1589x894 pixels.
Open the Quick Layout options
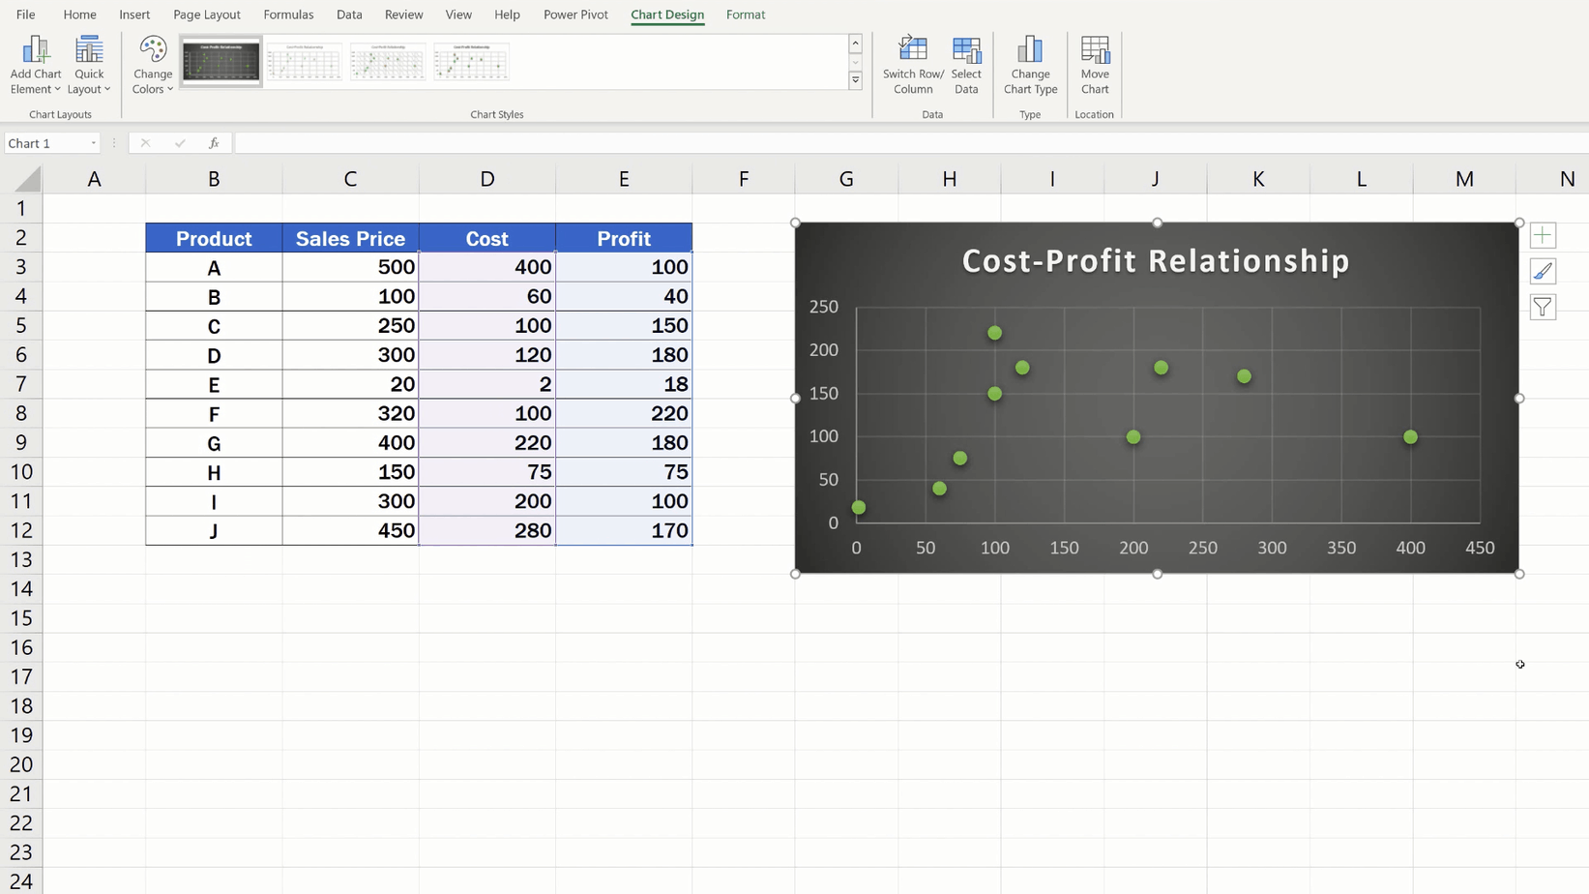click(89, 65)
